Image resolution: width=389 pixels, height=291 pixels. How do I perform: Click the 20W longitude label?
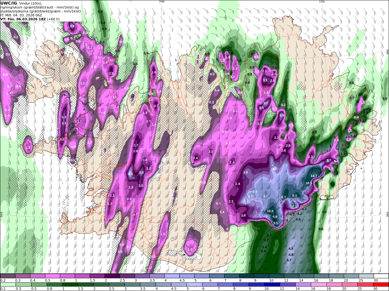point(161,2)
